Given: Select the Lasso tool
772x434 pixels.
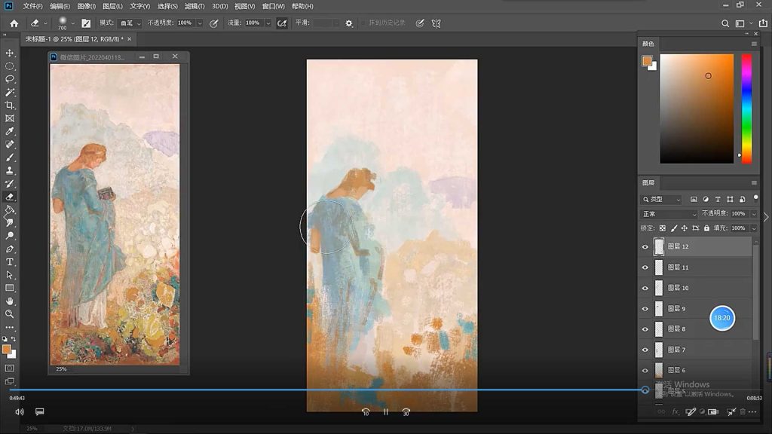Looking at the screenshot, I should coord(10,80).
